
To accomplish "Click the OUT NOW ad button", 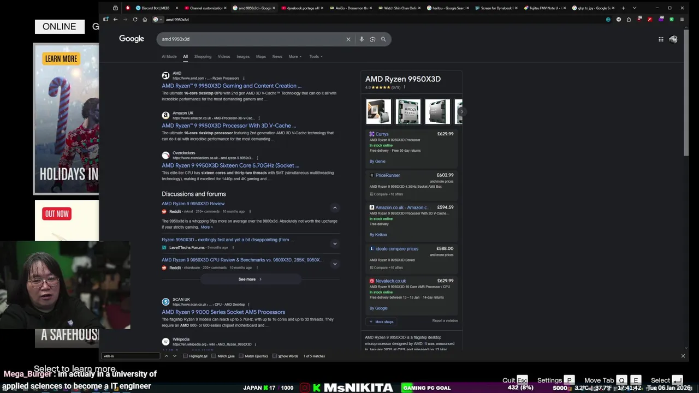I will coord(57,214).
